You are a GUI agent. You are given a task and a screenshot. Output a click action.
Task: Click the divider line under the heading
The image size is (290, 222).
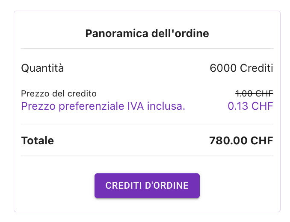[147, 48]
